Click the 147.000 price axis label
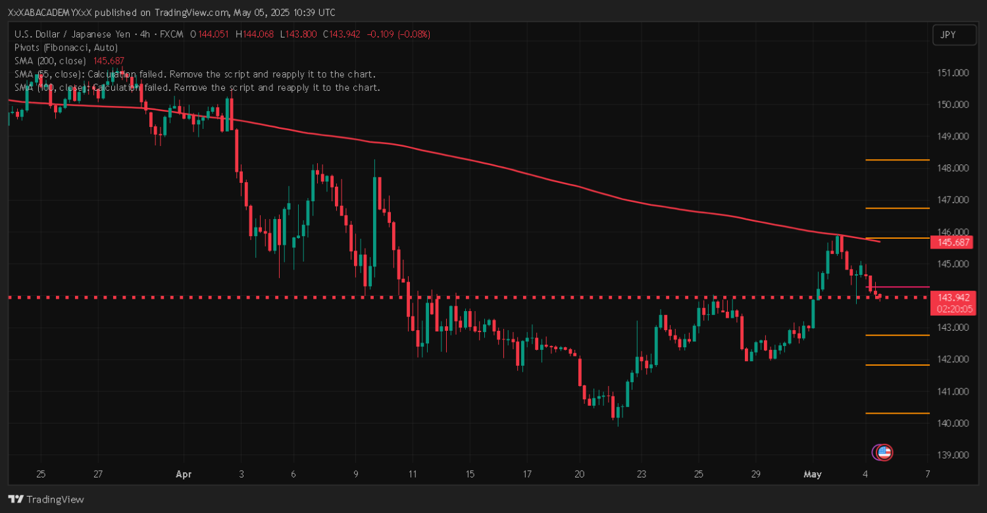987x513 pixels. (x=953, y=200)
